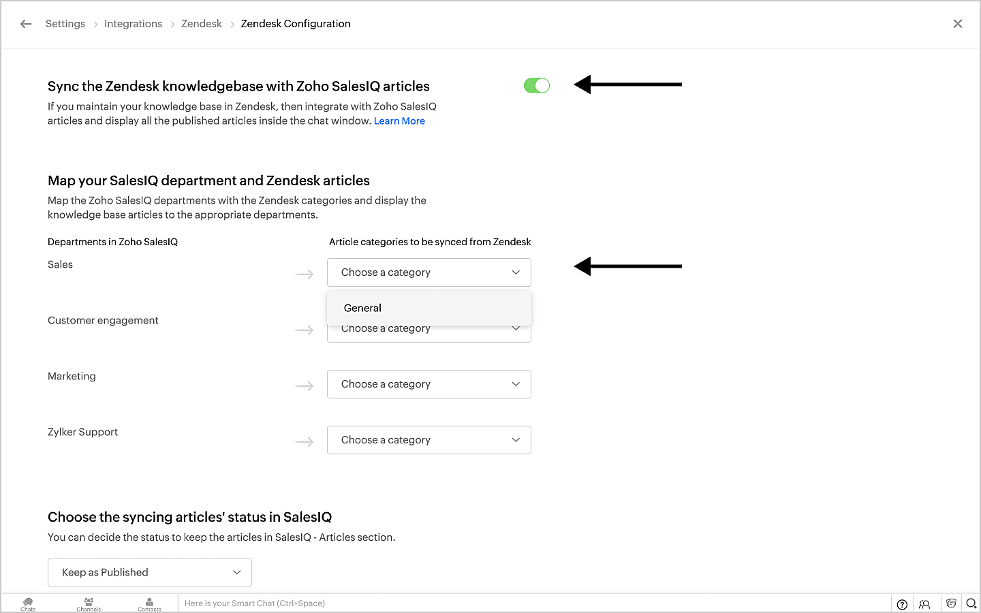
Task: Open the Channels icon in bottom bar
Action: tap(89, 603)
